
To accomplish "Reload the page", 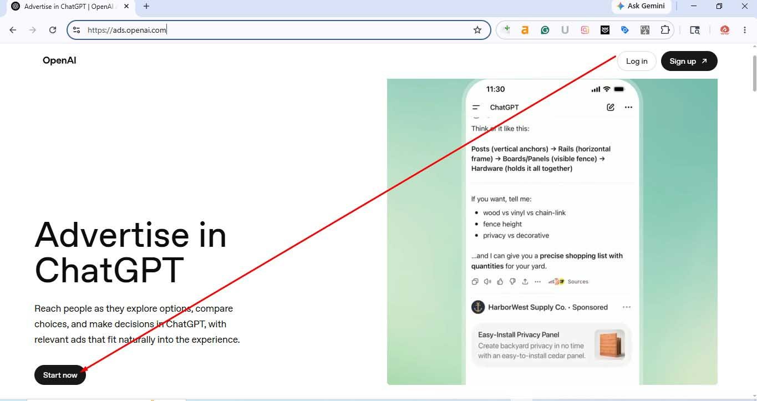I will click(x=53, y=30).
